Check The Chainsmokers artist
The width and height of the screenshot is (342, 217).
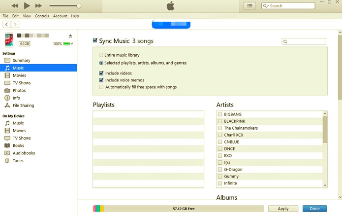[x=220, y=128]
